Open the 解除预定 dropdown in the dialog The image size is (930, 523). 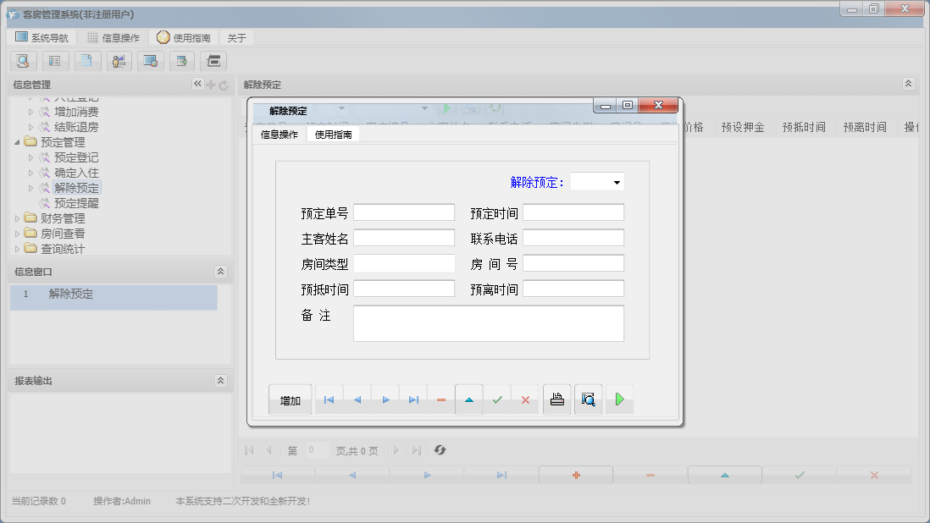617,181
